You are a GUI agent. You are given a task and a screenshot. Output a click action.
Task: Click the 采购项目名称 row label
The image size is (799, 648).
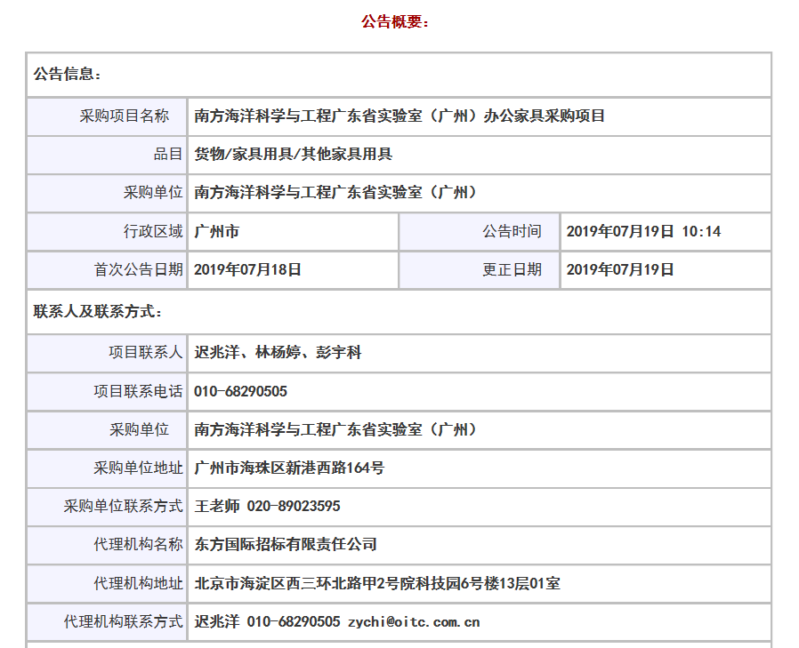point(124,116)
